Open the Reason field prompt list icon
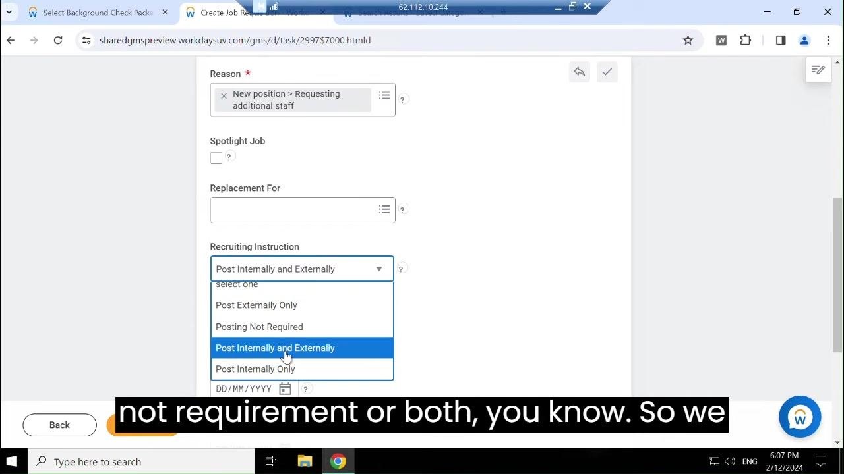Viewport: 844px width, 474px height. [x=384, y=95]
